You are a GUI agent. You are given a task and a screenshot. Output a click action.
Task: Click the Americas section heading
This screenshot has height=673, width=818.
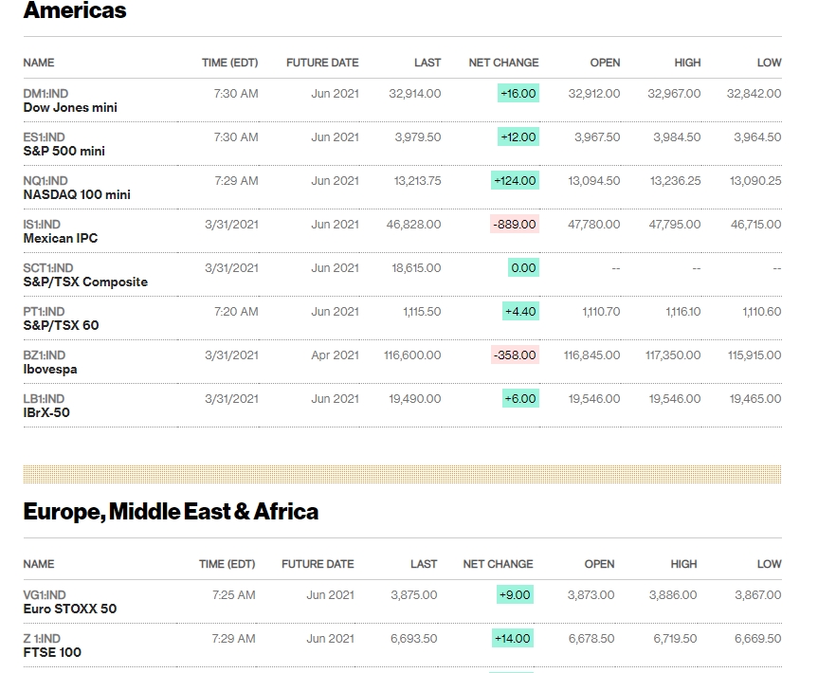[75, 11]
